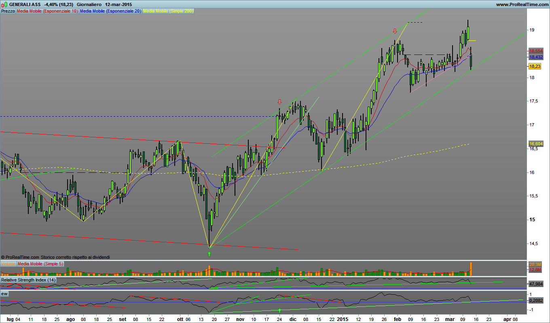Click the 16,604 yellow average tag
Screen dimensions: 550x323
pyautogui.click(x=535, y=144)
